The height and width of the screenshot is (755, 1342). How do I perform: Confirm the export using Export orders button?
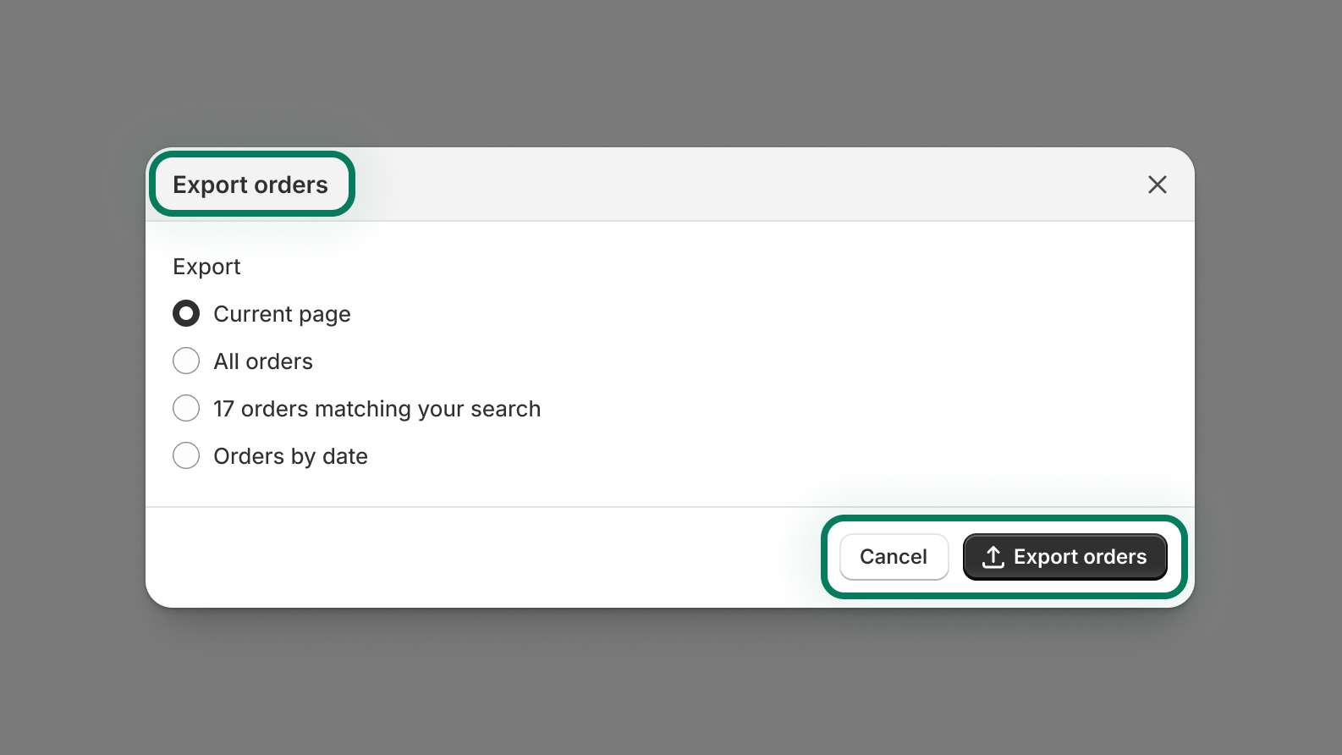coord(1080,557)
